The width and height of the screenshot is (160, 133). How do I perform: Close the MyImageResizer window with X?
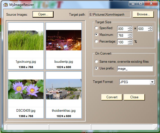click(x=151, y=4)
